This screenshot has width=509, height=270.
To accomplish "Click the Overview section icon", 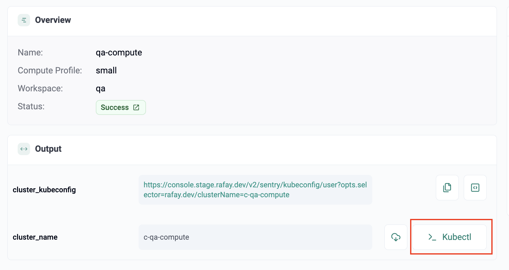I will click(24, 20).
